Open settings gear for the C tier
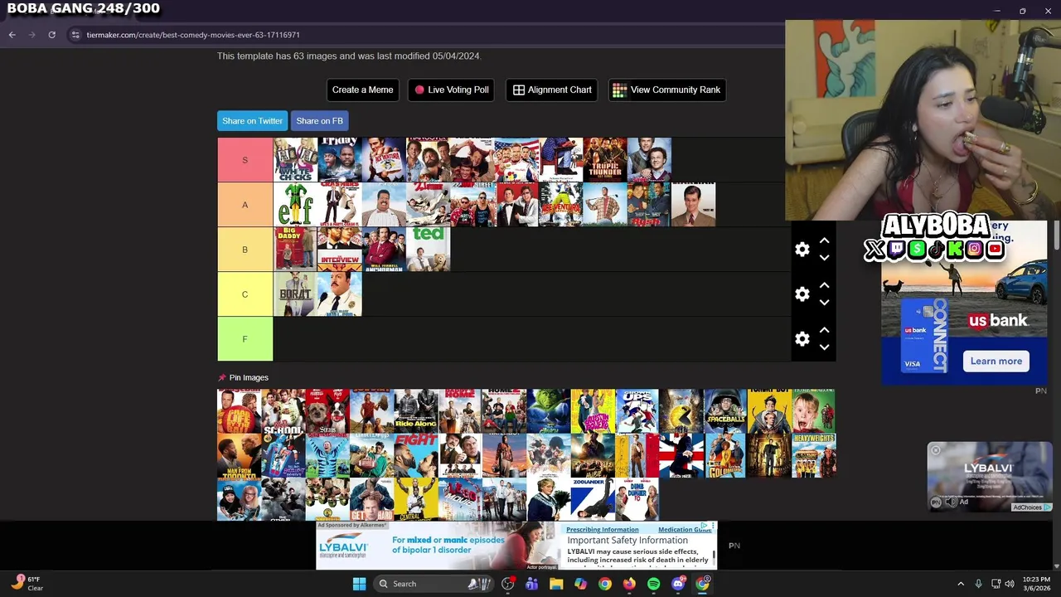The image size is (1061, 597). (x=802, y=294)
